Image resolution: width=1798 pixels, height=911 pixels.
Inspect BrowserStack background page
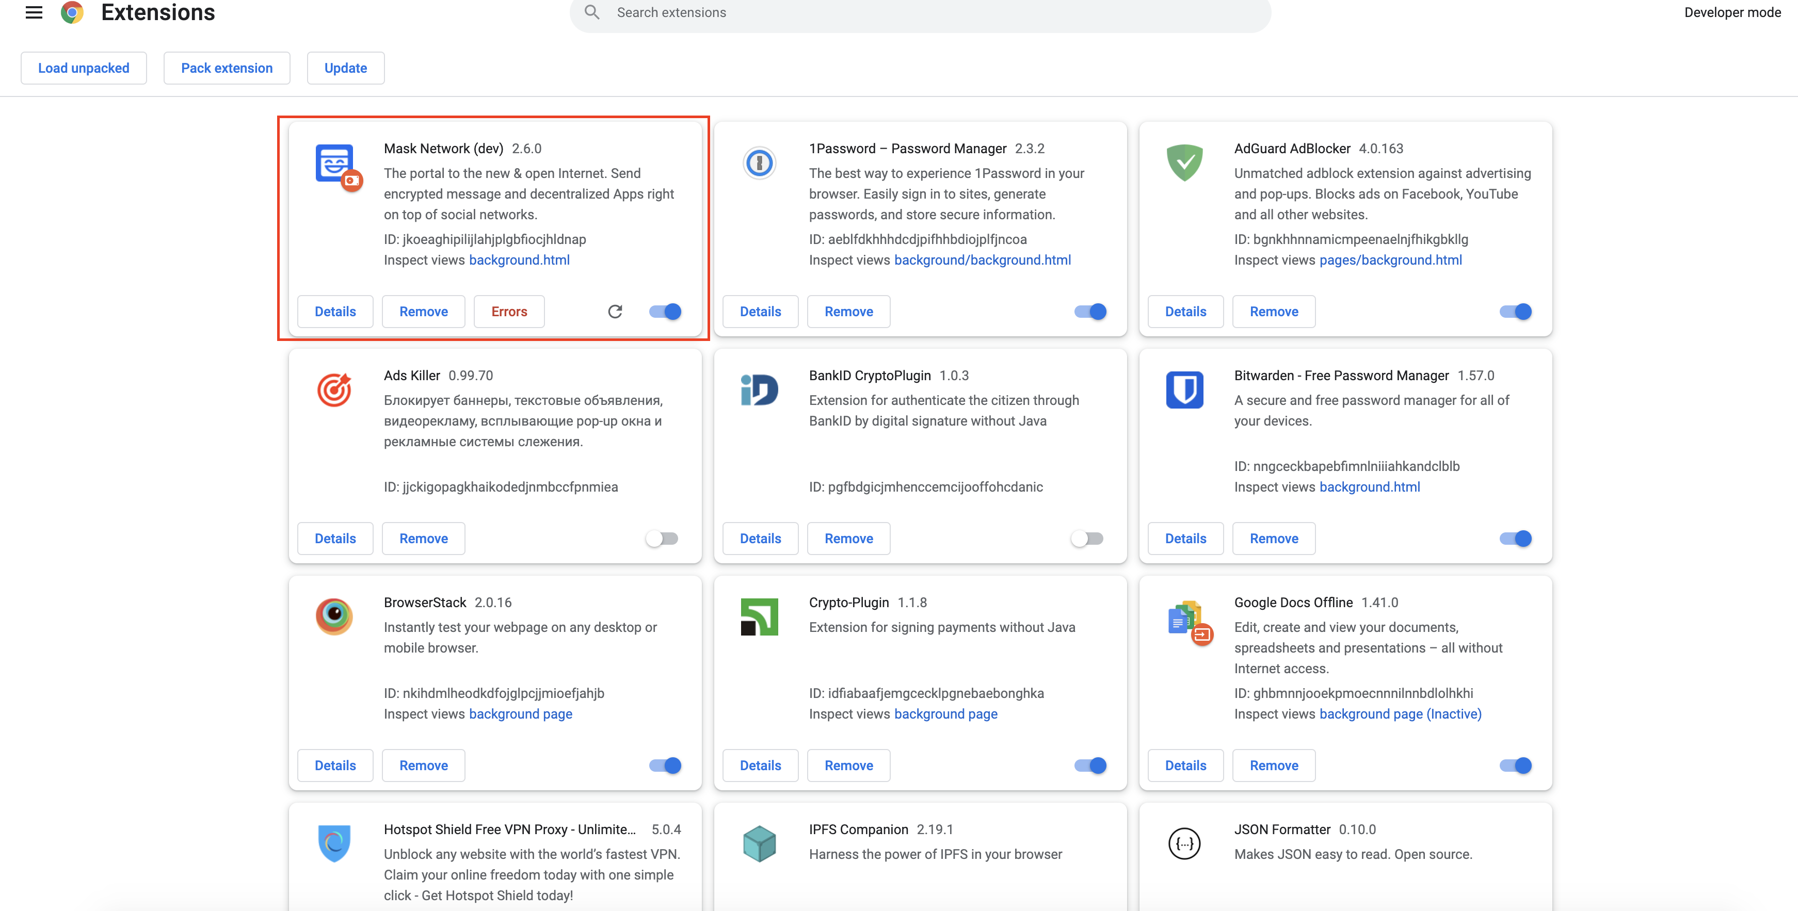click(521, 713)
